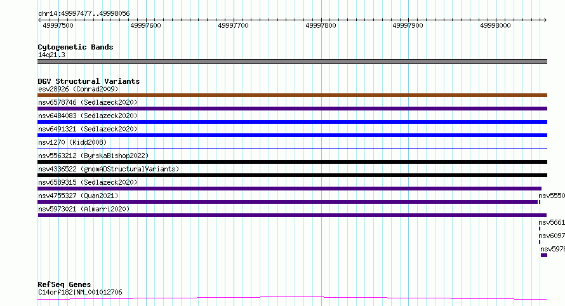Click the magenta C14orf182 gene line
The image size is (565, 306).
[292, 298]
